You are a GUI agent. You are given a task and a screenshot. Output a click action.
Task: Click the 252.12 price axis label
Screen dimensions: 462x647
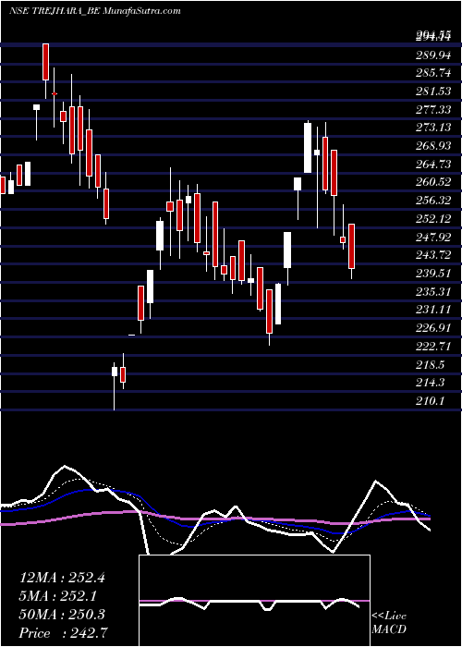tap(432, 219)
